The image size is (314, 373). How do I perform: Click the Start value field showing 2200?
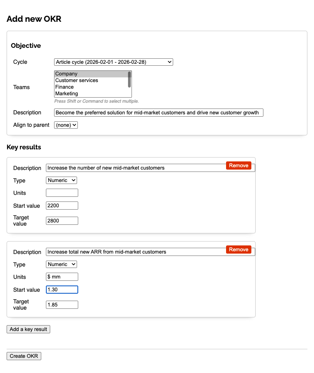(61, 205)
